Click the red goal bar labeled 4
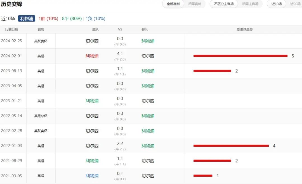Image resolution: width=302 pixels, height=184 pixels. [x=231, y=146]
